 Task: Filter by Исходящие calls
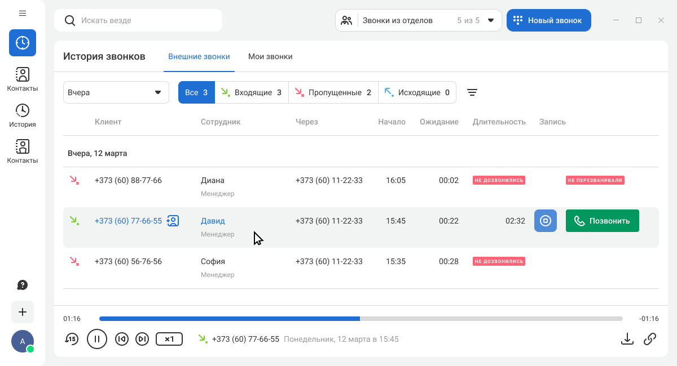(417, 92)
